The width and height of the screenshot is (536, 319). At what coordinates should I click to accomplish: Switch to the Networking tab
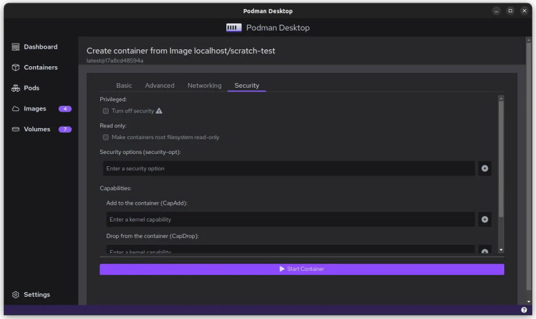204,85
